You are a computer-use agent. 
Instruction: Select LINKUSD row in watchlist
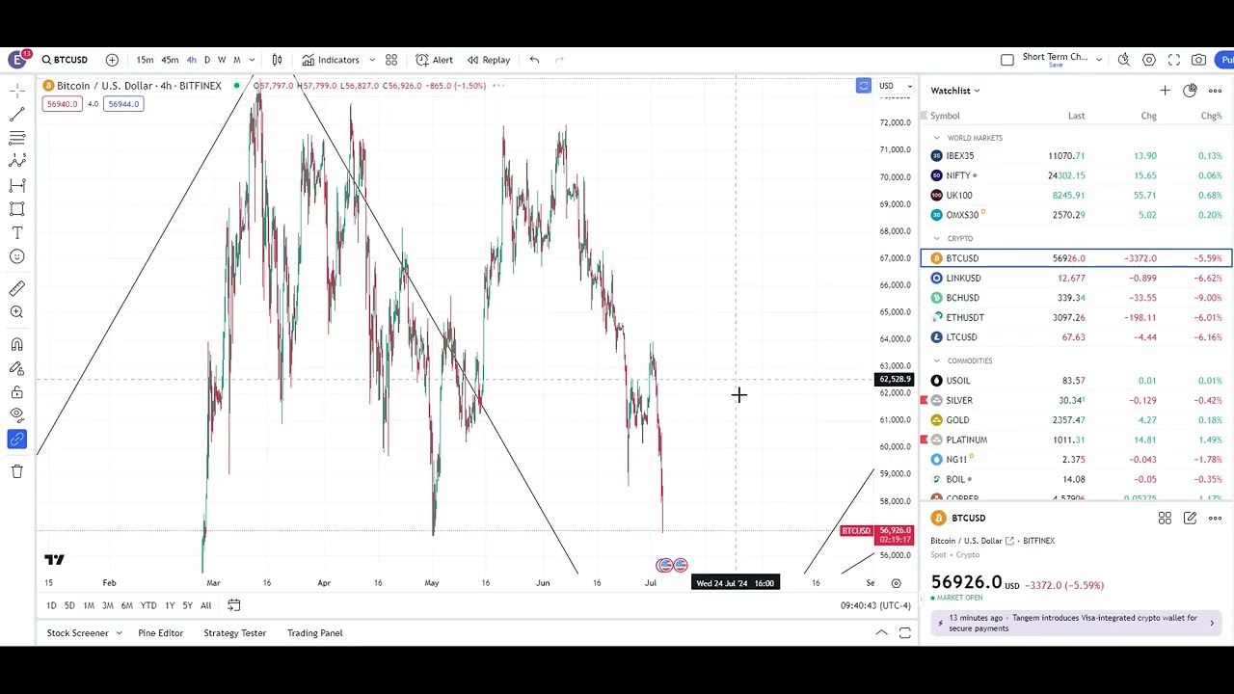pos(1076,278)
